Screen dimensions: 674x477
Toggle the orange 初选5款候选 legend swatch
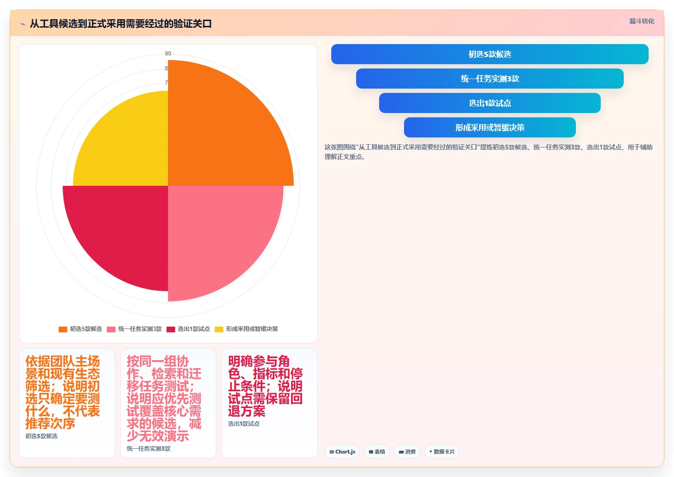(63, 329)
